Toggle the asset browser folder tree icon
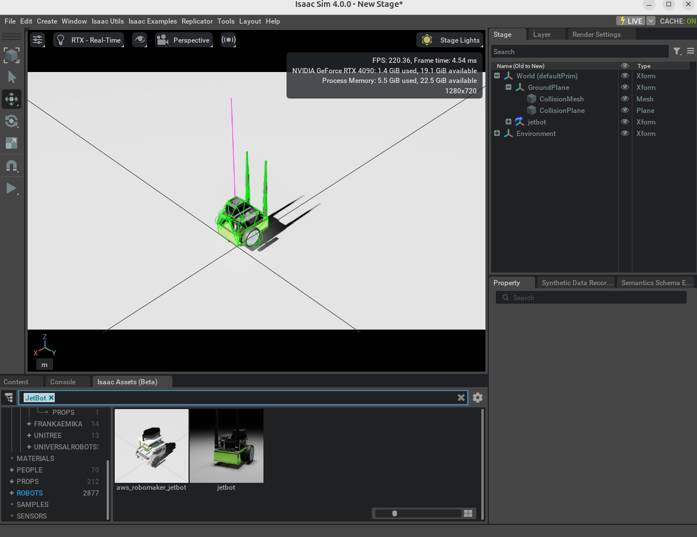The image size is (697, 537). click(9, 398)
